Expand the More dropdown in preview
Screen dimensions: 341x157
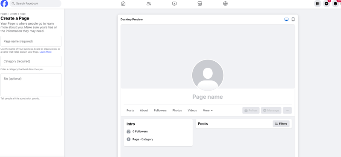coord(208,110)
